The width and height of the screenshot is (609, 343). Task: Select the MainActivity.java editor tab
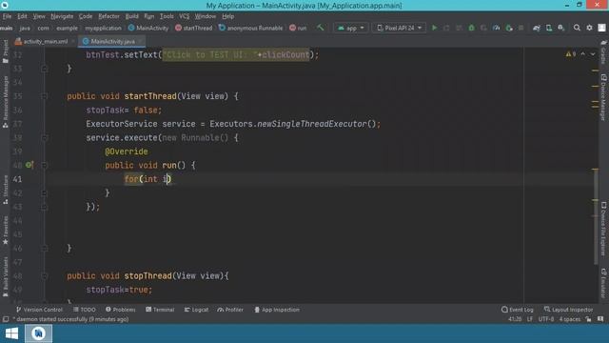point(112,41)
